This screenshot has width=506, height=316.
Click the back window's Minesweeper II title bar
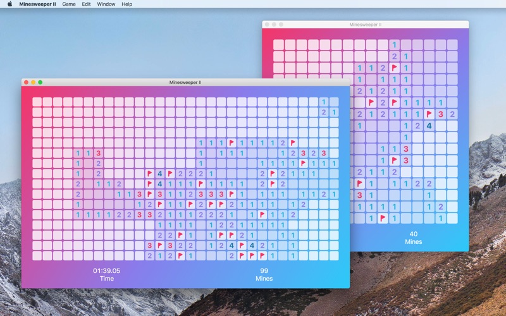(366, 25)
